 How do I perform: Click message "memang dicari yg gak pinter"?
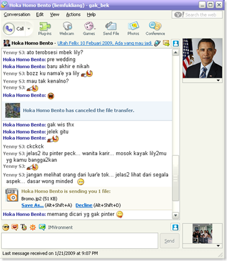(81, 214)
